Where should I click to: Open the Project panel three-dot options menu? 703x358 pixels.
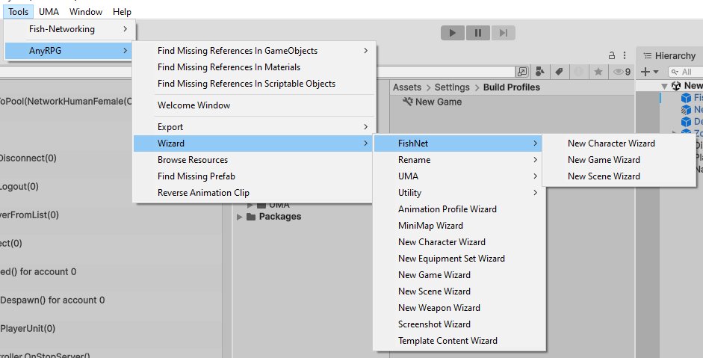(x=624, y=55)
